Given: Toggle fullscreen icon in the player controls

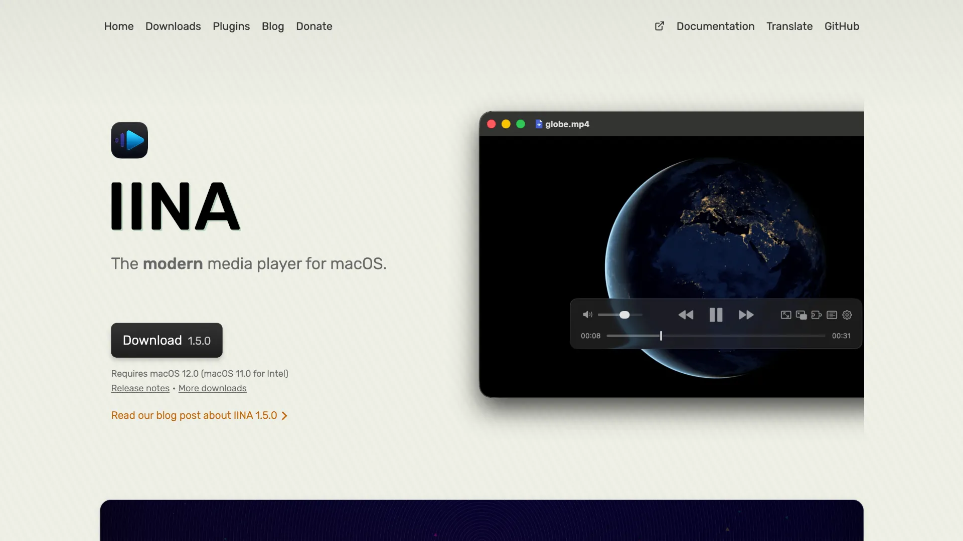Looking at the screenshot, I should 786,315.
